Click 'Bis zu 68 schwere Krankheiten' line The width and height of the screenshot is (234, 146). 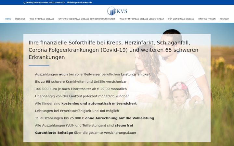coord(81,82)
